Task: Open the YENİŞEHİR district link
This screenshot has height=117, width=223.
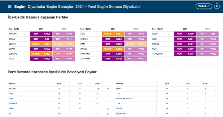Action: tap(157, 54)
